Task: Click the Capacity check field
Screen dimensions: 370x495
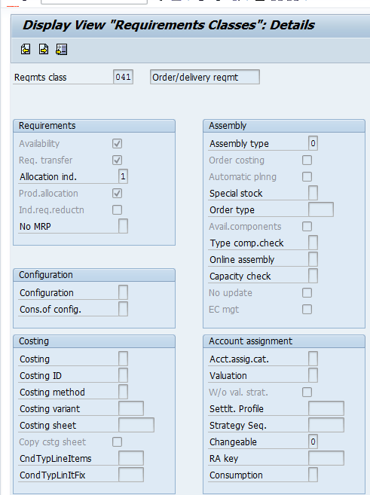Action: click(x=313, y=276)
